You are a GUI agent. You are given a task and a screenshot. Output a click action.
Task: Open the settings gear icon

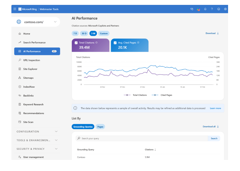coord(225,9)
